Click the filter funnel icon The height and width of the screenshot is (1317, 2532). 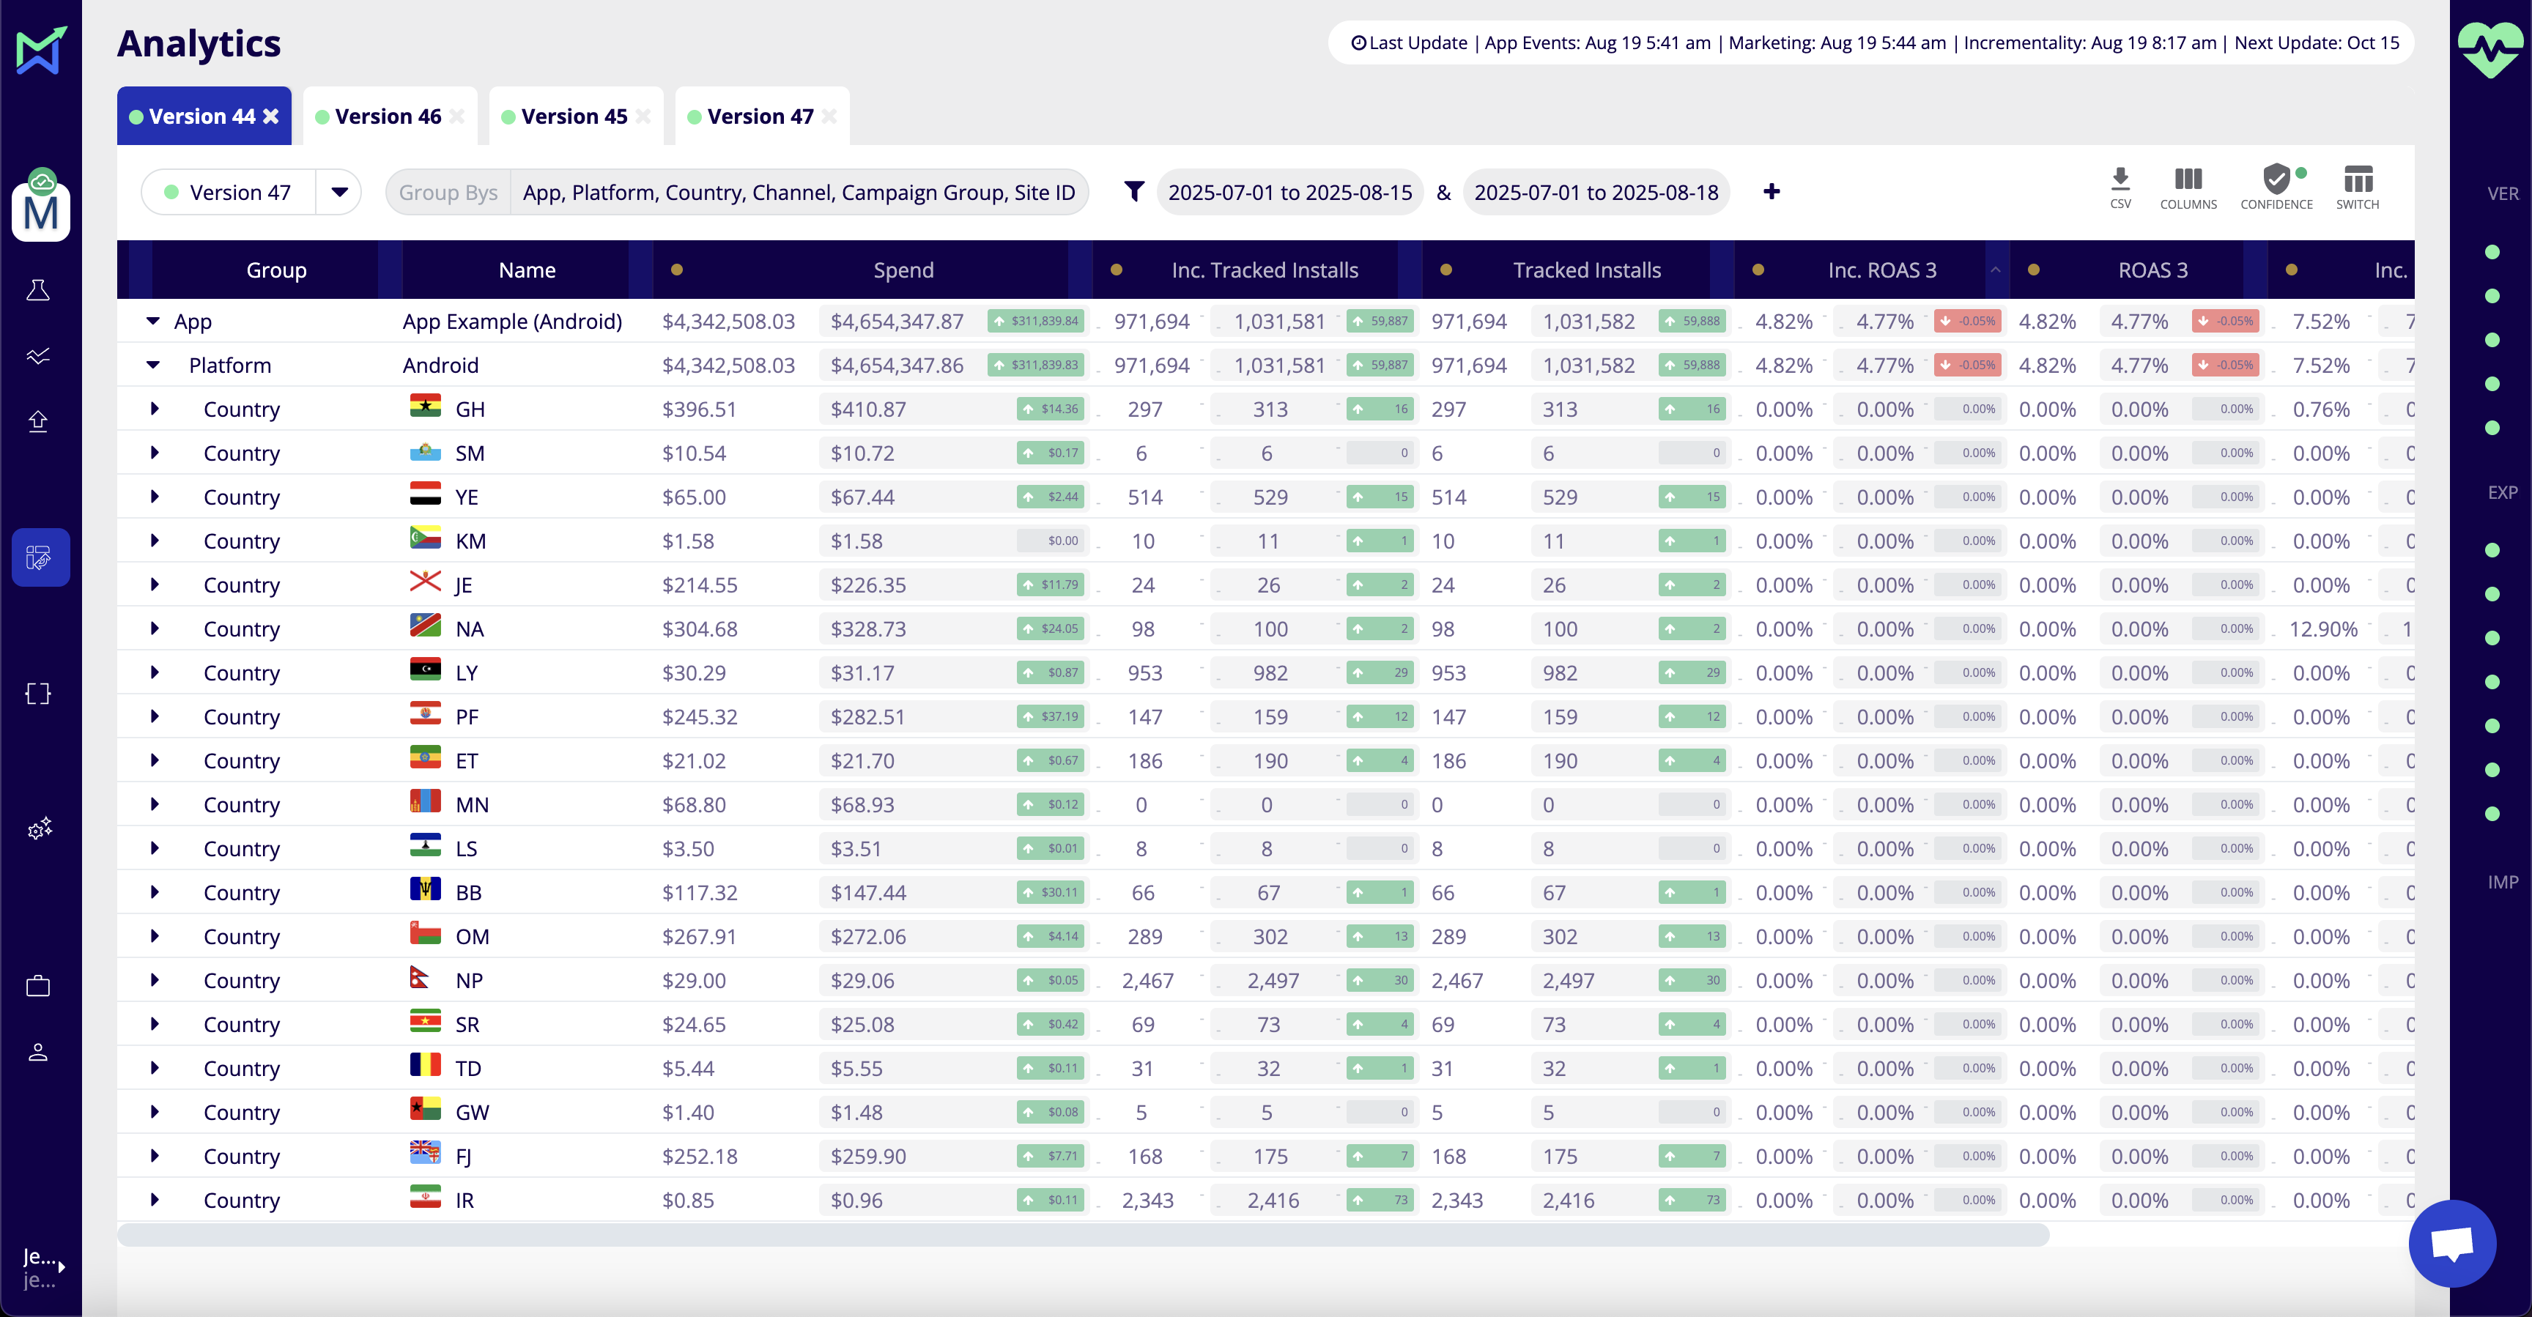click(1133, 192)
